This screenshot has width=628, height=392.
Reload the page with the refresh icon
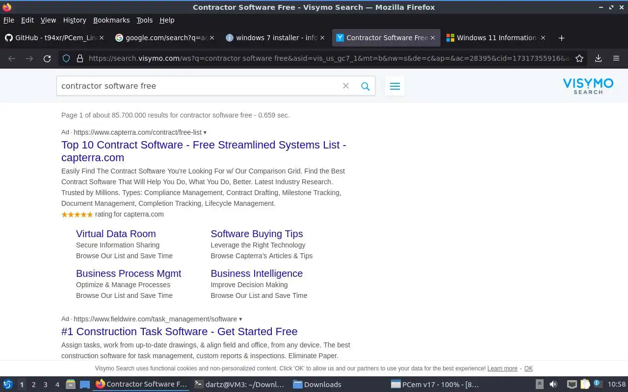pos(47,58)
